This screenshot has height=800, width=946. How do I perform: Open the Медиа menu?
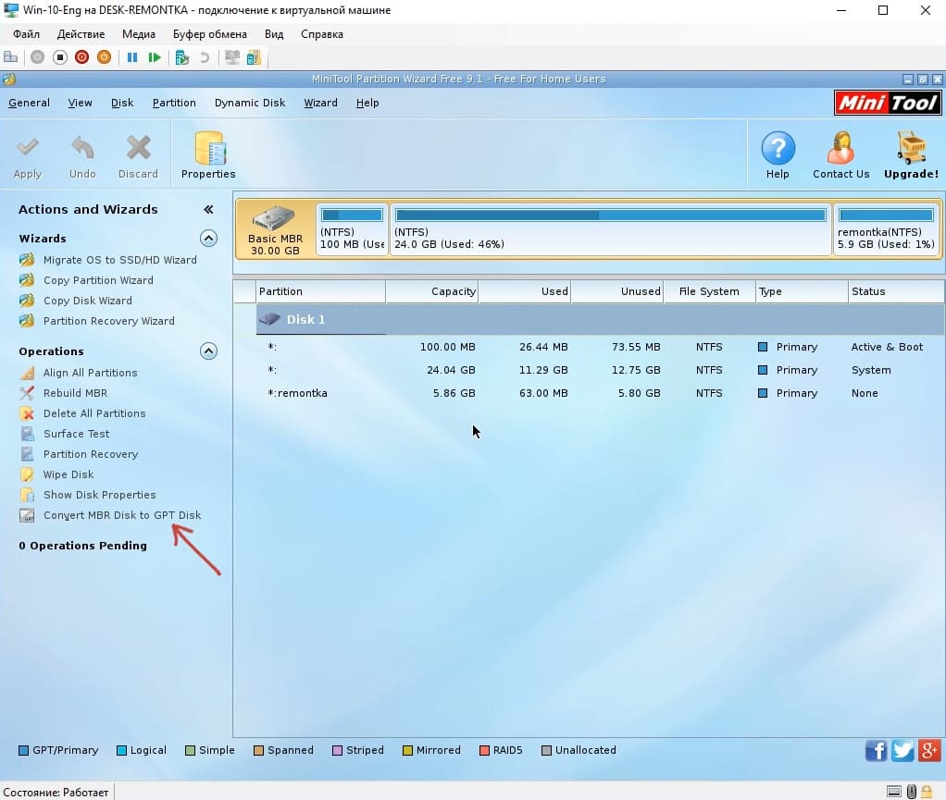pos(138,34)
